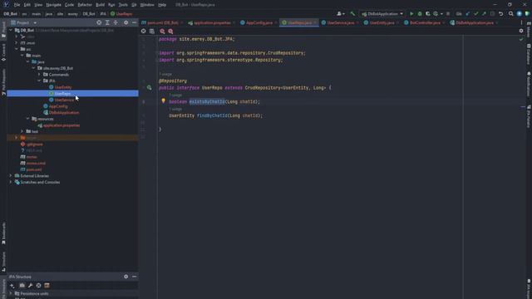Select UserEntity in the project tree
This screenshot has width=532, height=299.
[x=63, y=87]
